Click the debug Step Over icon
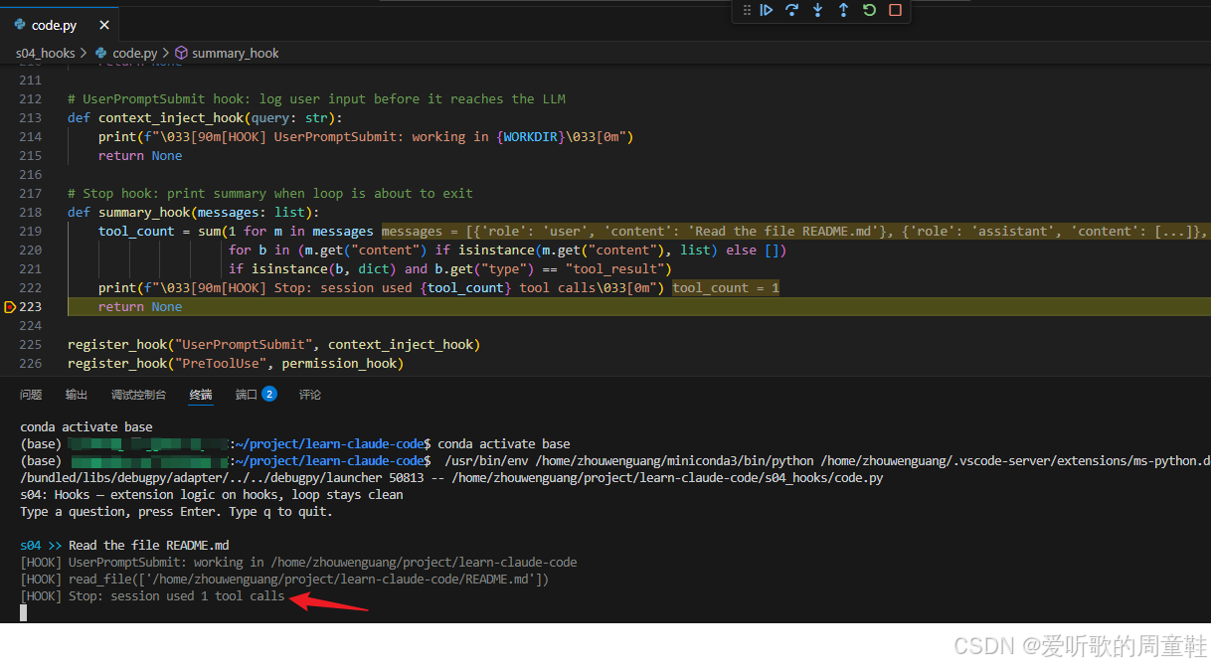 792,10
